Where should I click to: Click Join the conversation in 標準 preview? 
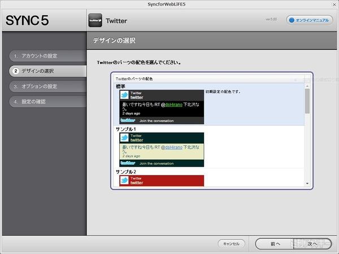click(157, 121)
